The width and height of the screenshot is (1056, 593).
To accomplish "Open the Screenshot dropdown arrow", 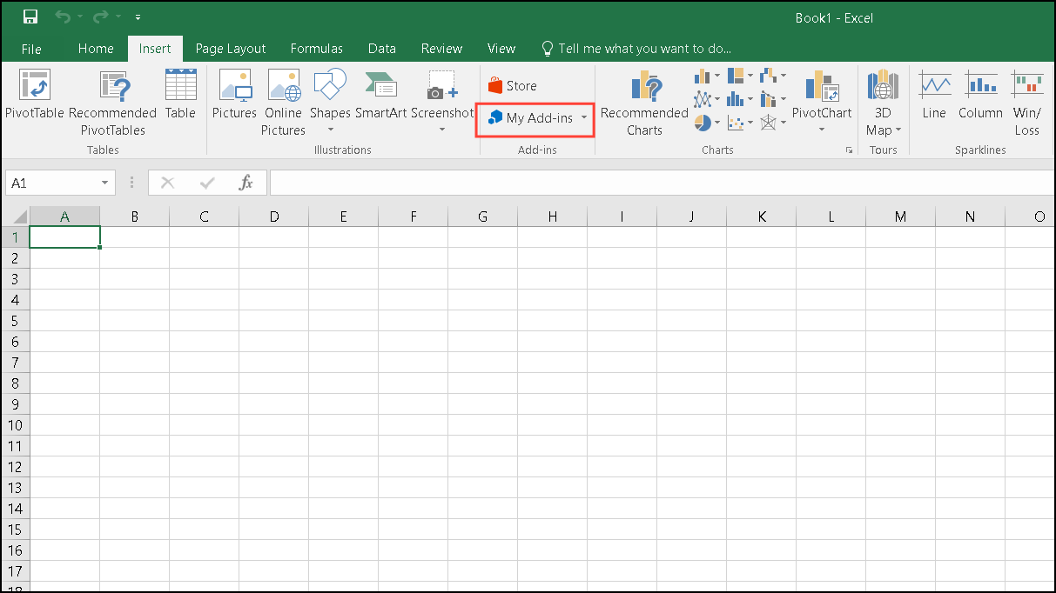I will click(x=442, y=130).
